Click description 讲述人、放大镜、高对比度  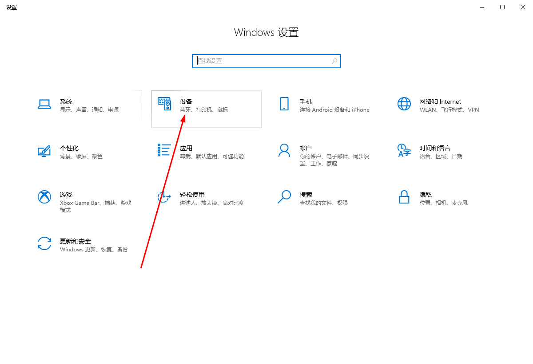click(212, 203)
